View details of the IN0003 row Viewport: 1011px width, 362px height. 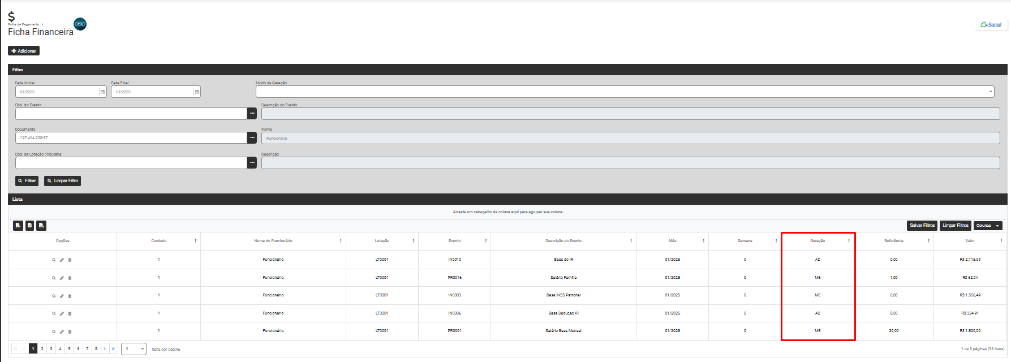click(x=54, y=296)
